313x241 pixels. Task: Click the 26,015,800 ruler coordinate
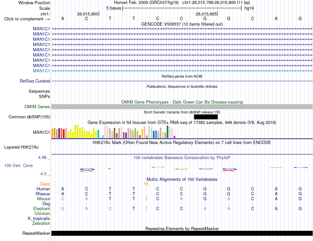(x=88, y=14)
